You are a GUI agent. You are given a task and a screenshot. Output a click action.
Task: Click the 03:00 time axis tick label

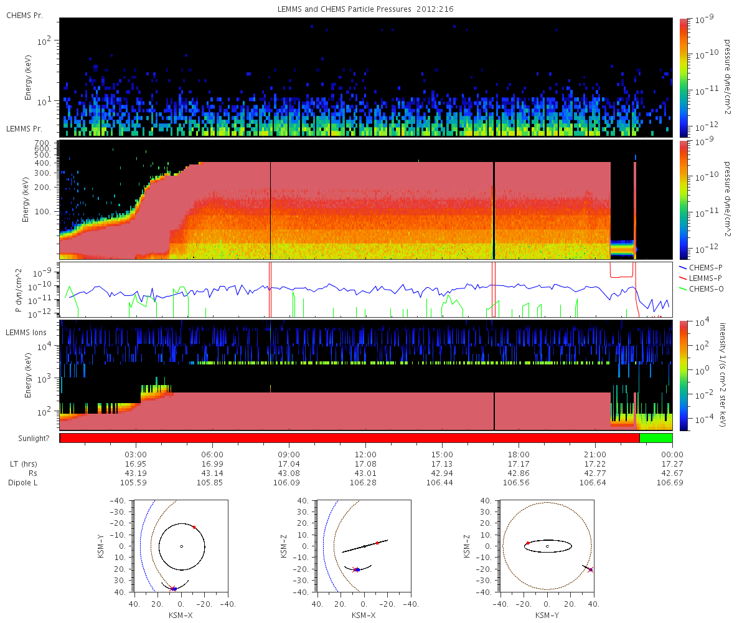coord(136,455)
